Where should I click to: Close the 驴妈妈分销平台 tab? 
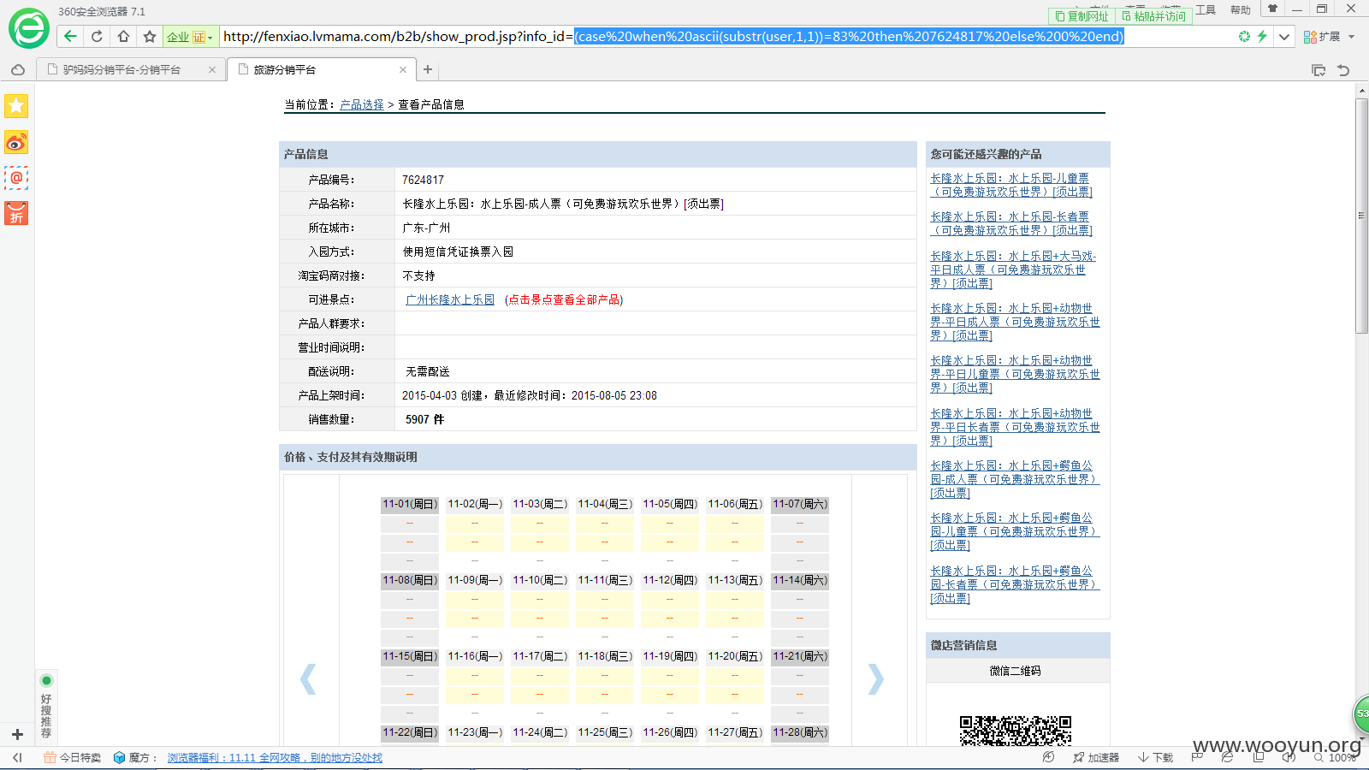(x=212, y=70)
